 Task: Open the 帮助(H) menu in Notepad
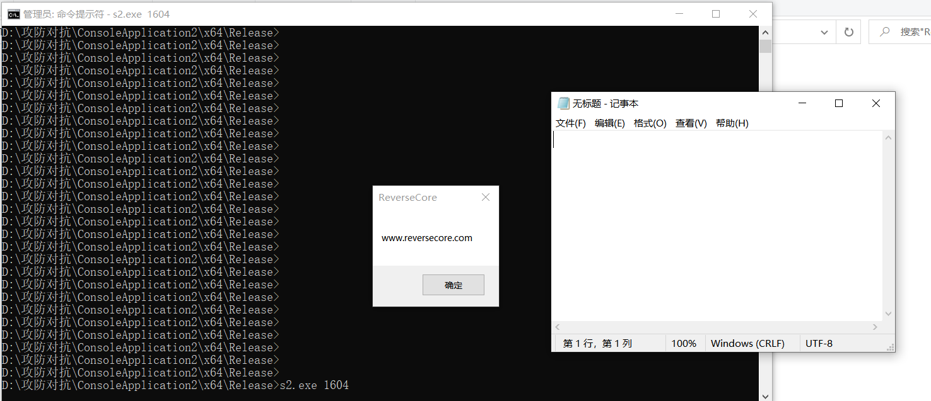(x=732, y=123)
